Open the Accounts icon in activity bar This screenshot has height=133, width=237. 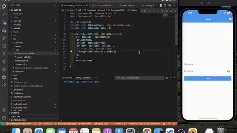[x=4, y=110]
